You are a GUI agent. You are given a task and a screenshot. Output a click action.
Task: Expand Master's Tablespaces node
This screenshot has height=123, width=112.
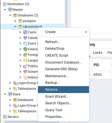coord(10,88)
